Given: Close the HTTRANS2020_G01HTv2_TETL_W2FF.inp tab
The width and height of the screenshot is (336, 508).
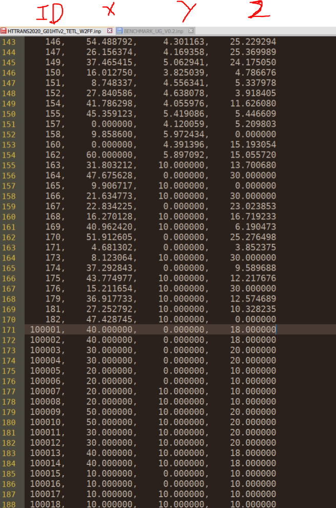Looking at the screenshot, I should 110,31.
